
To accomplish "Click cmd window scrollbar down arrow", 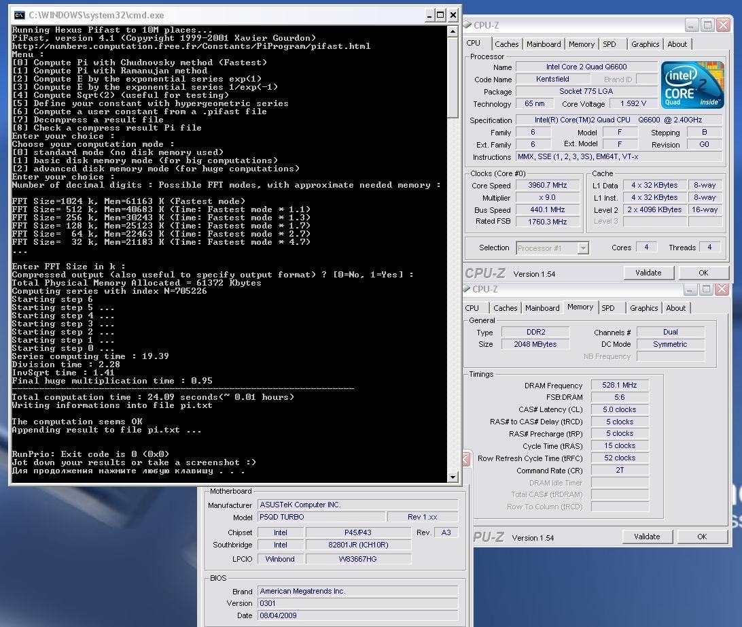I will pos(453,477).
